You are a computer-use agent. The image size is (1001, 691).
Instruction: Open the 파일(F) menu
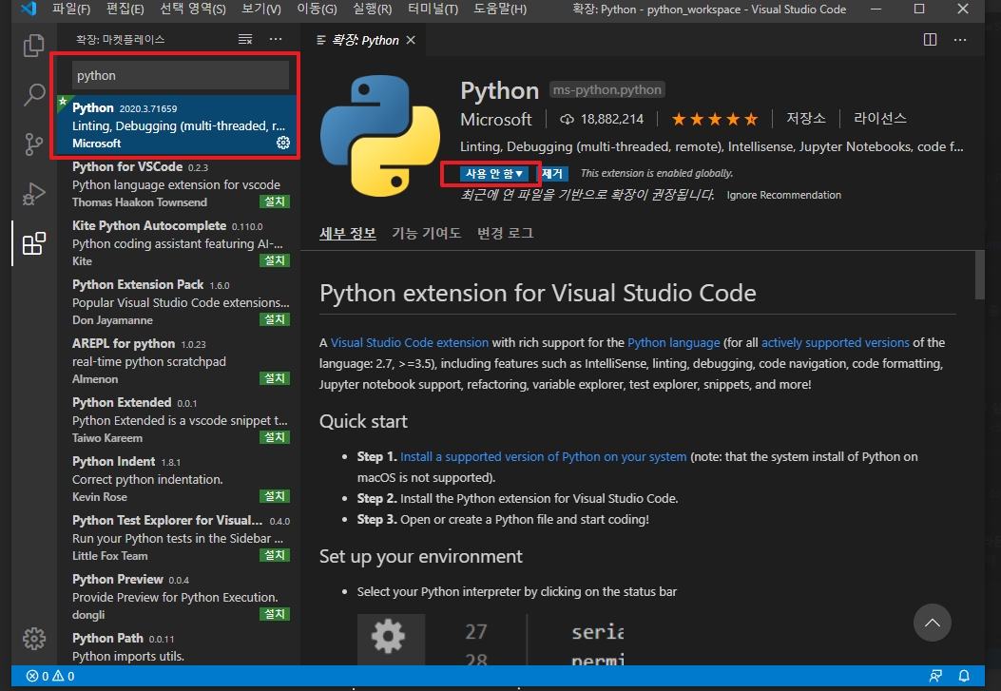71,9
